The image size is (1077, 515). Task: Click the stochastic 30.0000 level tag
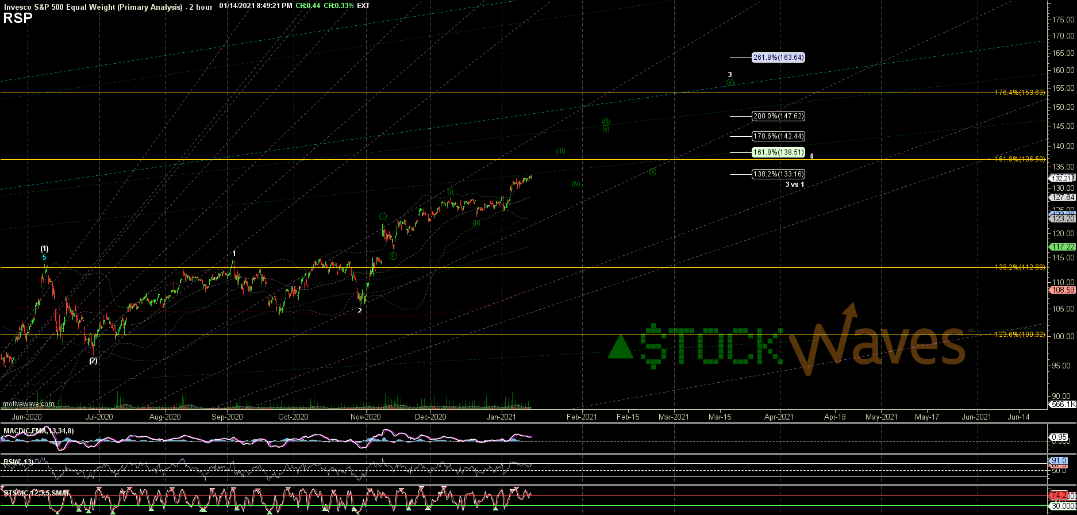1062,506
